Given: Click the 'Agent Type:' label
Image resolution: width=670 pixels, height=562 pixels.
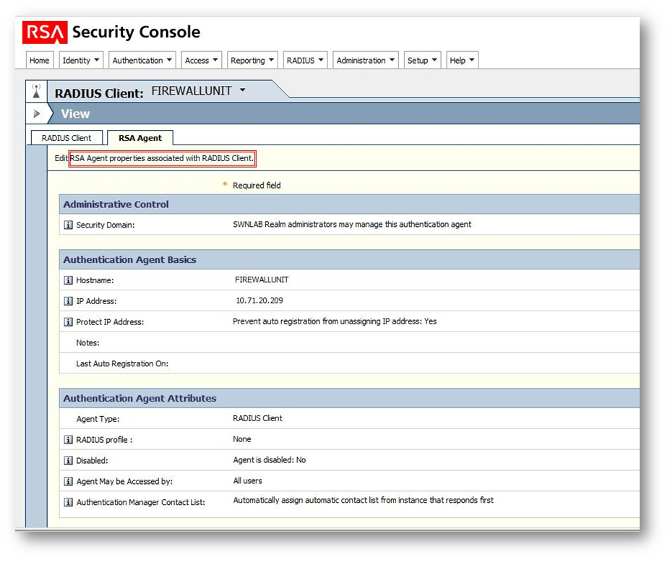Looking at the screenshot, I should click(x=98, y=419).
